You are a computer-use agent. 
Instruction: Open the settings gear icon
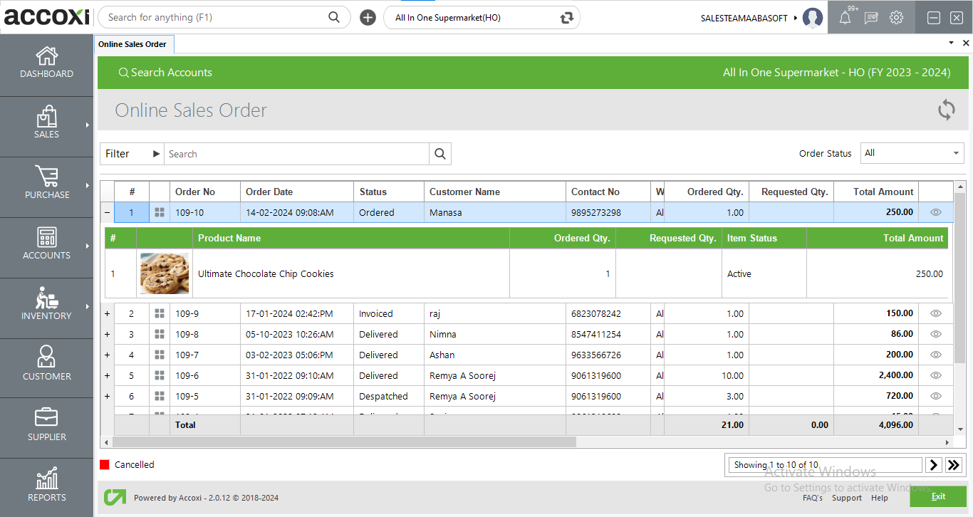click(x=896, y=17)
